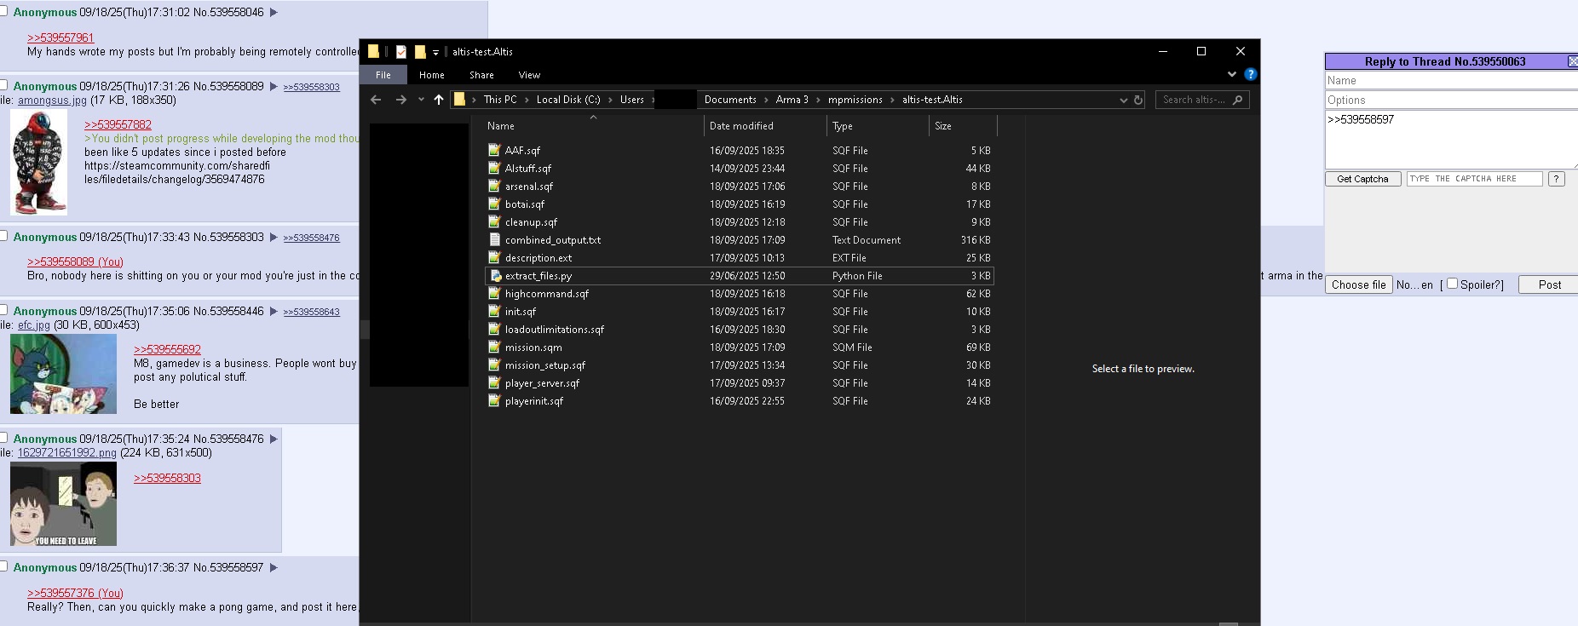The height and width of the screenshot is (626, 1578).
Task: Select the AAF.sqf file icon
Action: (x=494, y=150)
